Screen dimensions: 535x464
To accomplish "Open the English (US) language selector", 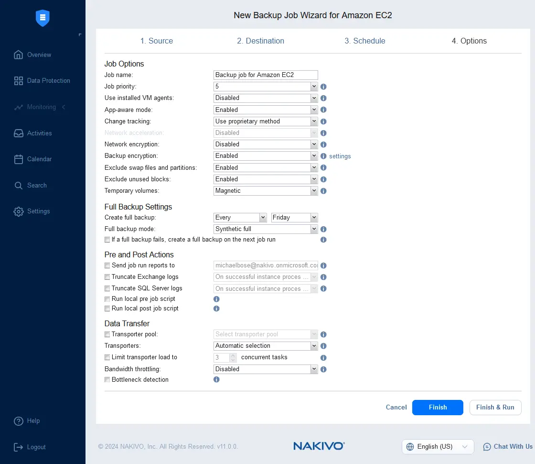I will click(x=438, y=447).
